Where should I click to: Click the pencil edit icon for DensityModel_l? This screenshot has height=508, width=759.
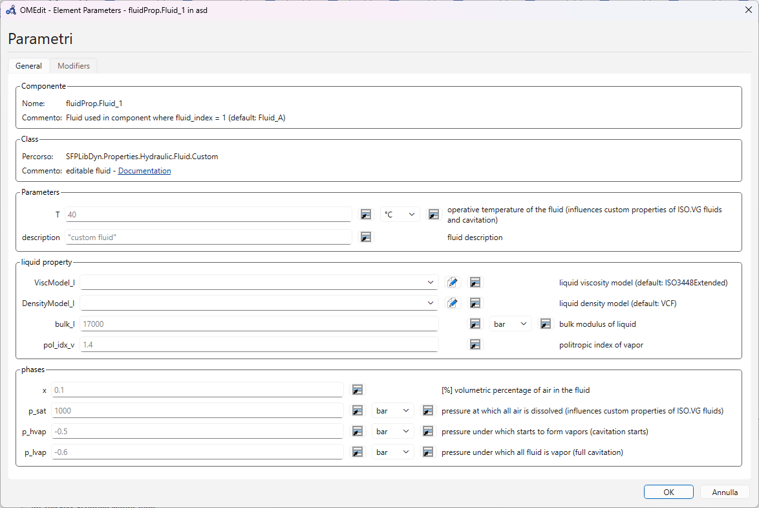453,304
